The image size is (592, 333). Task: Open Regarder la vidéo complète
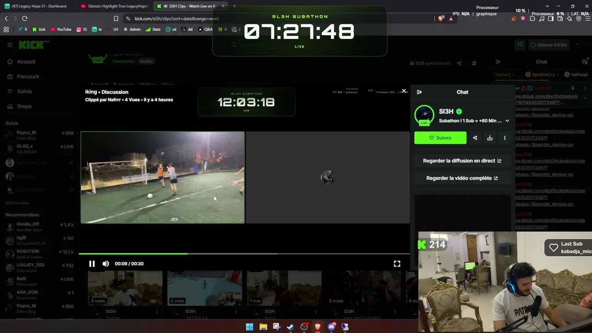(x=462, y=178)
